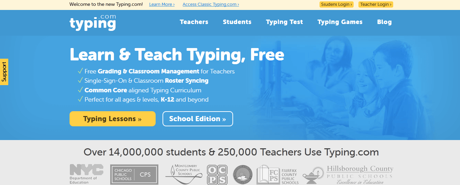Viewport: 460px width, 185px height.
Task: Open the Support side tab
Action: pyautogui.click(x=4, y=72)
